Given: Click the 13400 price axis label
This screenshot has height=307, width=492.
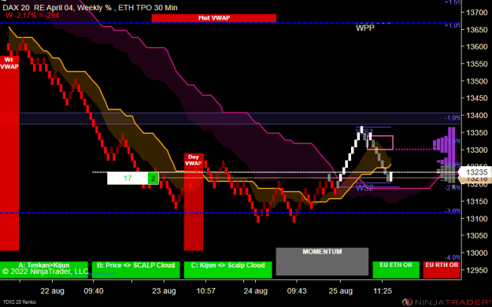Looking at the screenshot, I should [x=477, y=116].
